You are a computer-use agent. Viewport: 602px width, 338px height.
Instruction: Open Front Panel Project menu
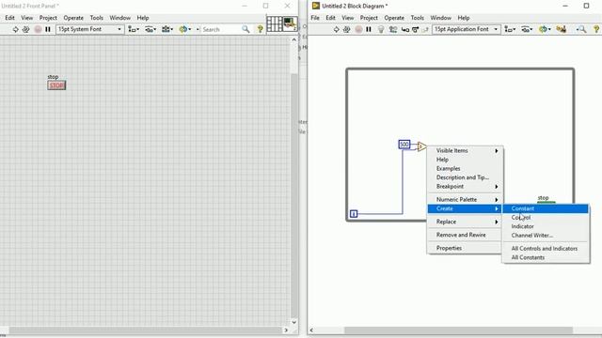point(48,18)
